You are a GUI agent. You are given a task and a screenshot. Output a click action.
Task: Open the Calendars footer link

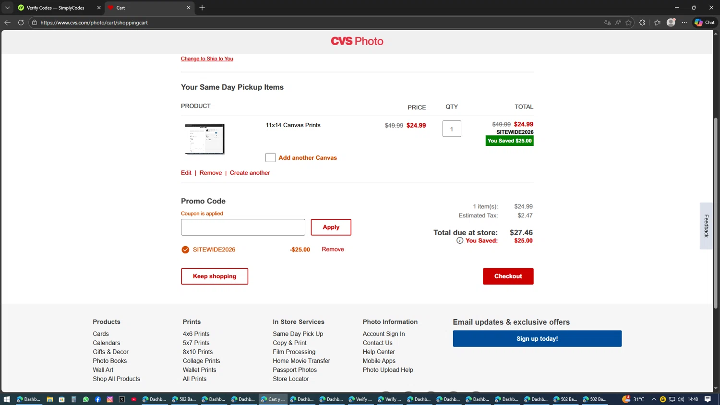107,343
